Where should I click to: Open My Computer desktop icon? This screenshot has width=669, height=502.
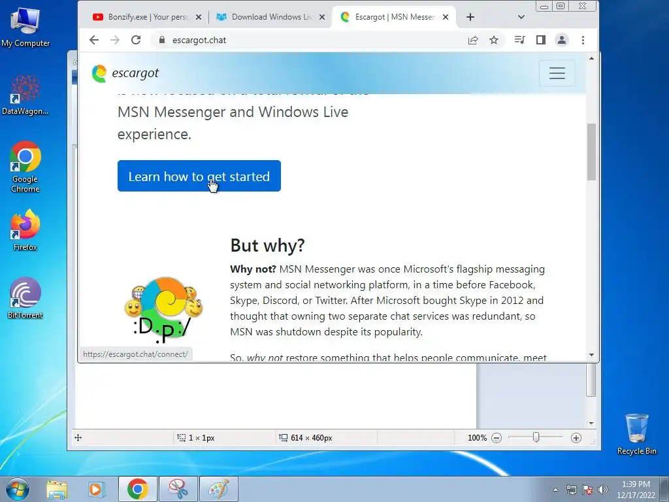25,27
